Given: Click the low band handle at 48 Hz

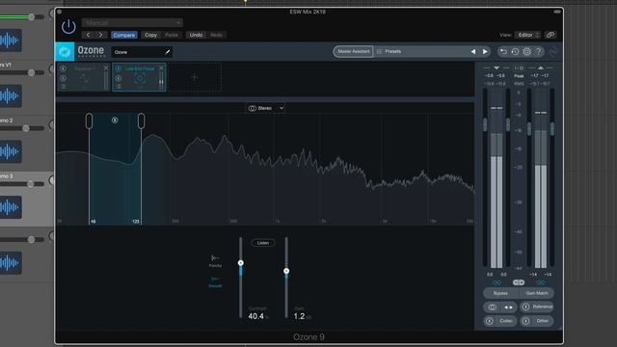Looking at the screenshot, I should (89, 121).
